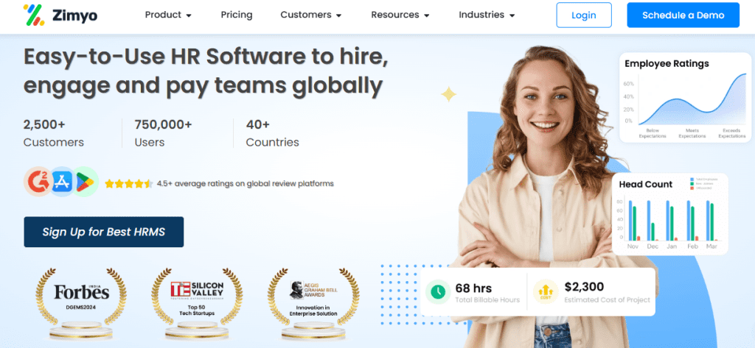Image resolution: width=755 pixels, height=348 pixels.
Task: Click the Mar label in Head Count
Action: pos(711,246)
